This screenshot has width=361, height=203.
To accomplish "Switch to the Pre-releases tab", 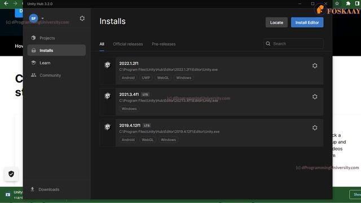I will coord(164,44).
